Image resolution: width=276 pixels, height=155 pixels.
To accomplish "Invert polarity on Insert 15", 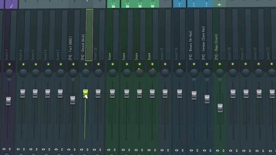I will click(x=168, y=150).
